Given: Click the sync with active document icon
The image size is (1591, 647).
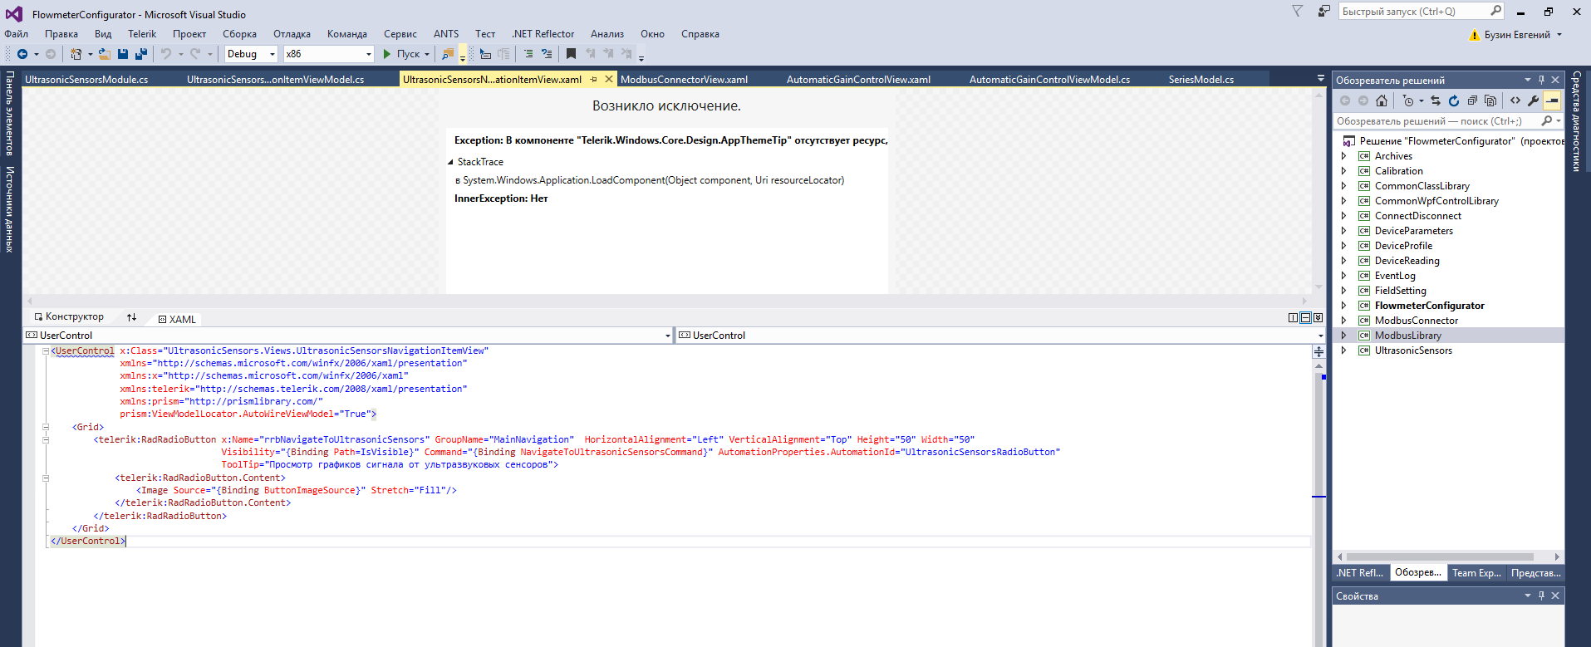Looking at the screenshot, I should [x=1436, y=100].
